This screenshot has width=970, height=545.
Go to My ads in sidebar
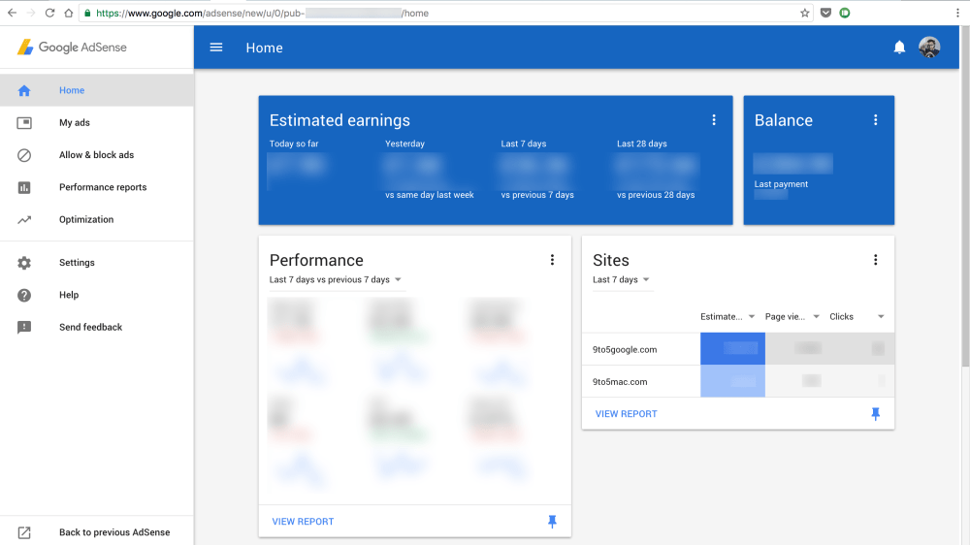(x=75, y=123)
